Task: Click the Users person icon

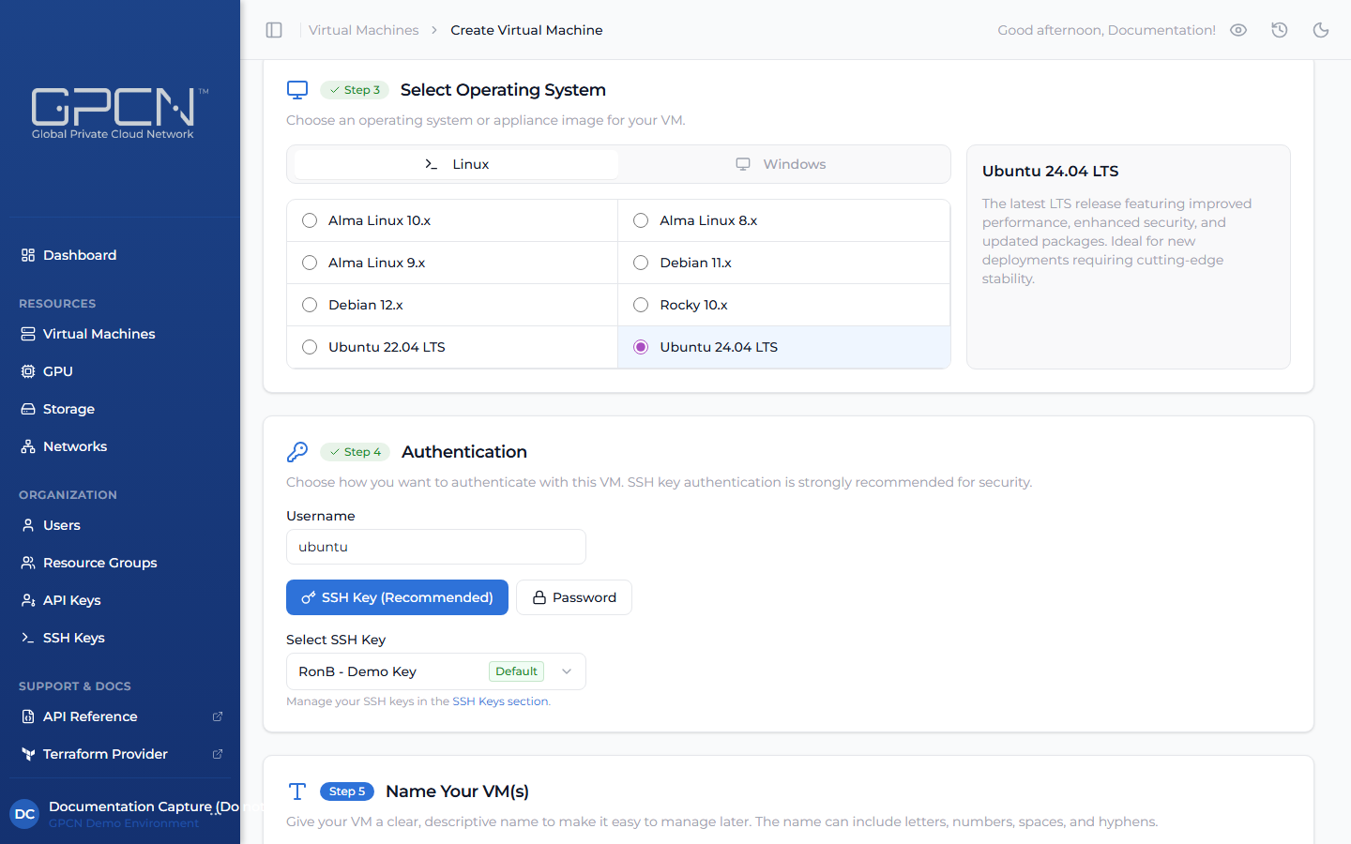Action: coord(28,525)
